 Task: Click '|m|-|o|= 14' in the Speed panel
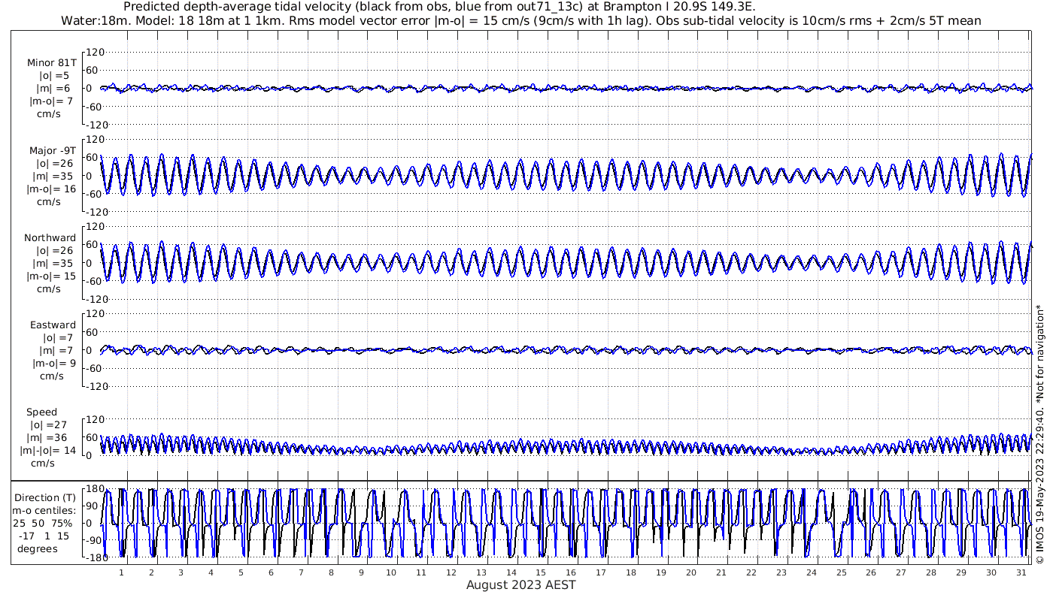(x=48, y=451)
